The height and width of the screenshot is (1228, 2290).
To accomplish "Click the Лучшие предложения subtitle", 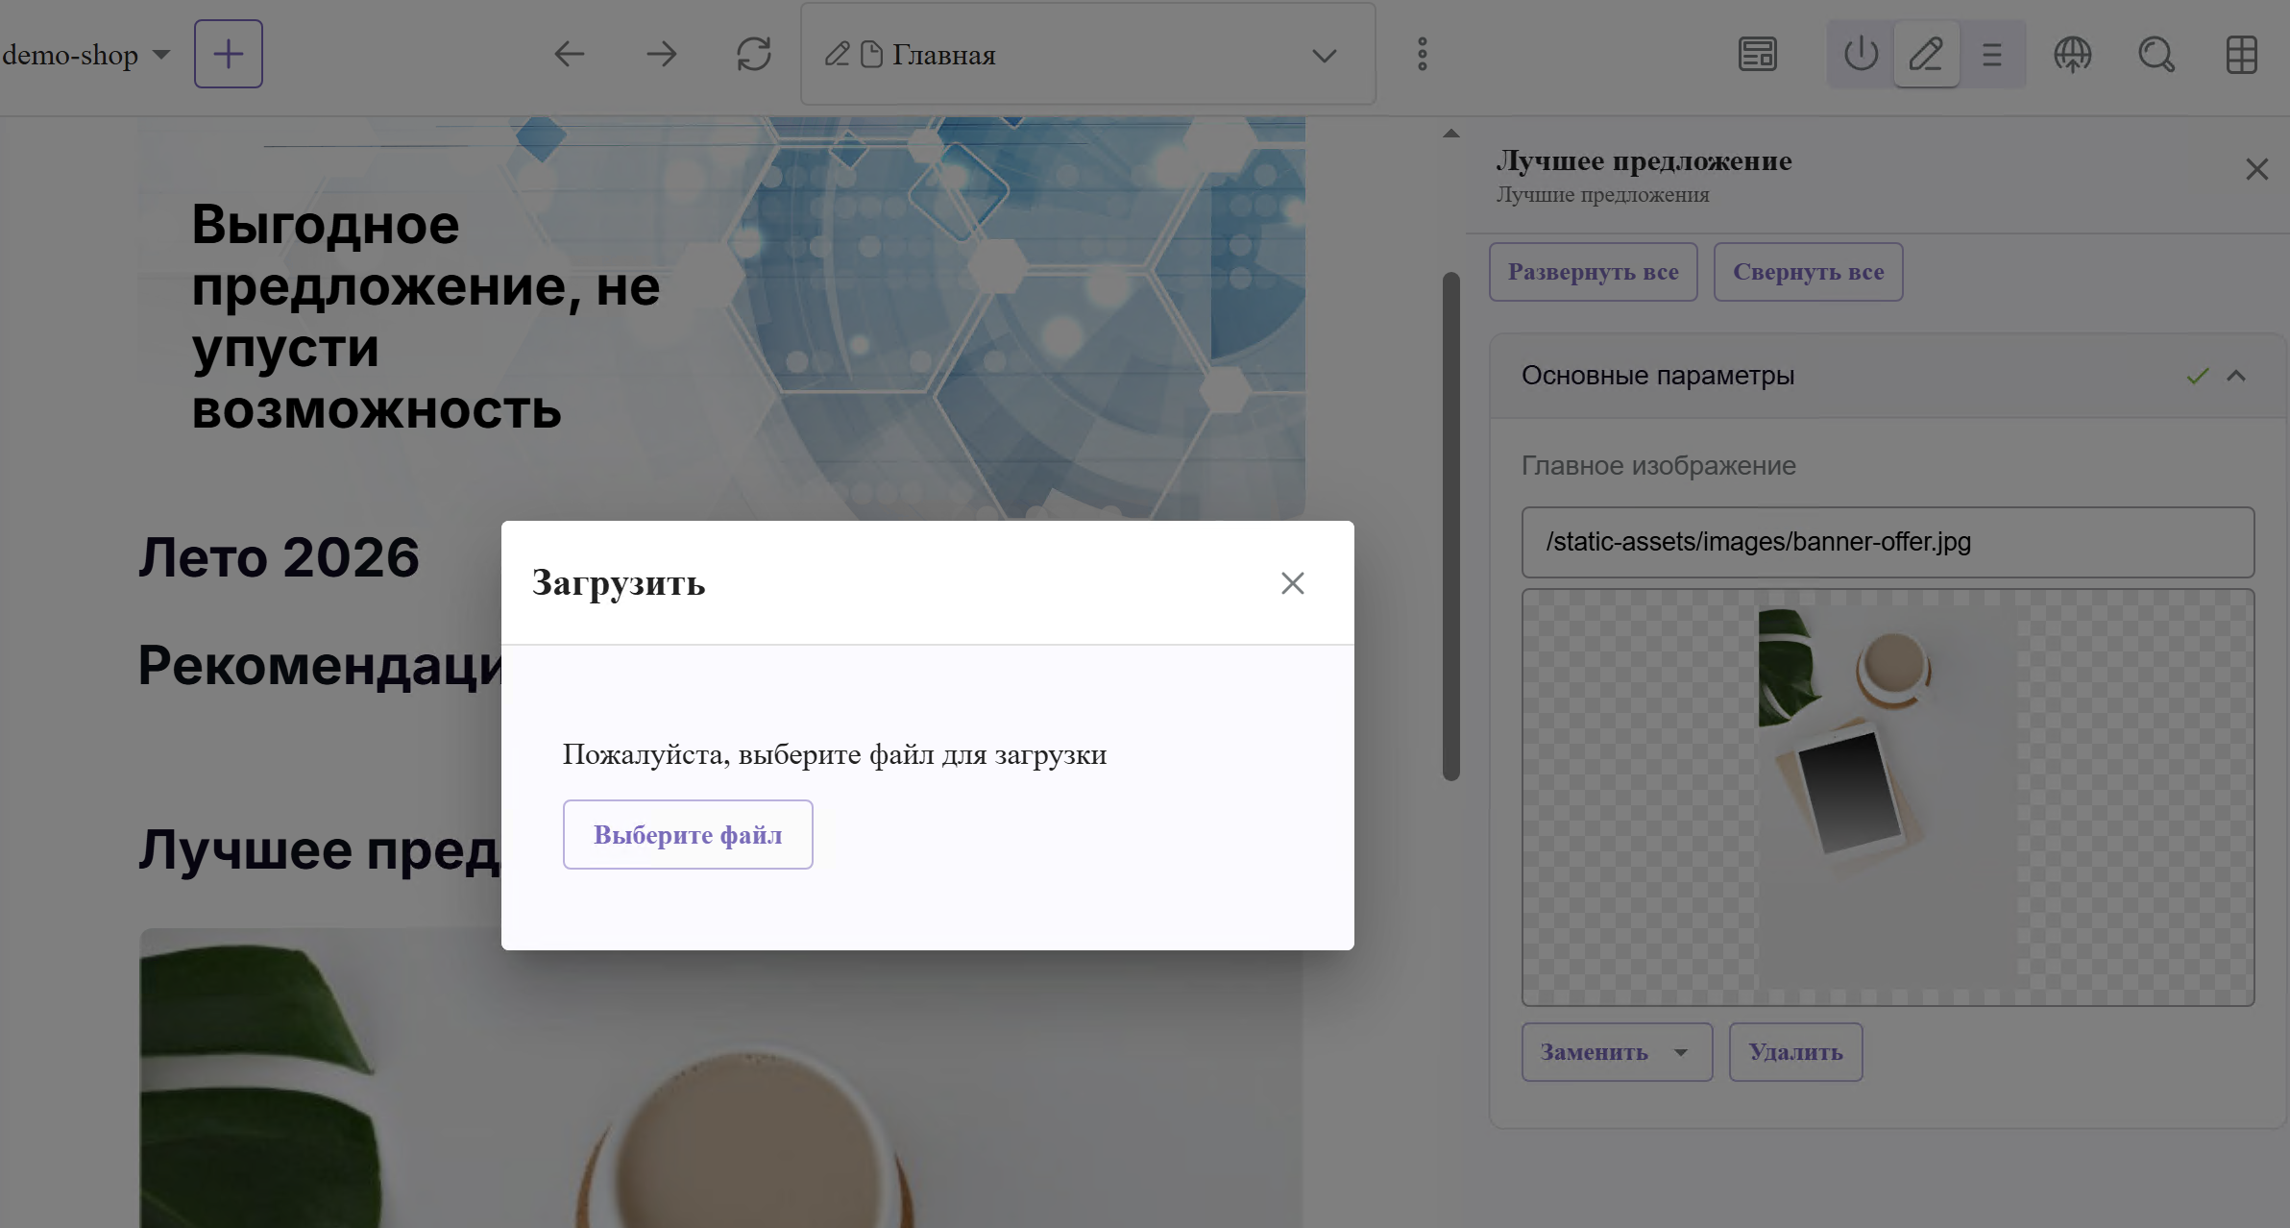I will [1602, 195].
